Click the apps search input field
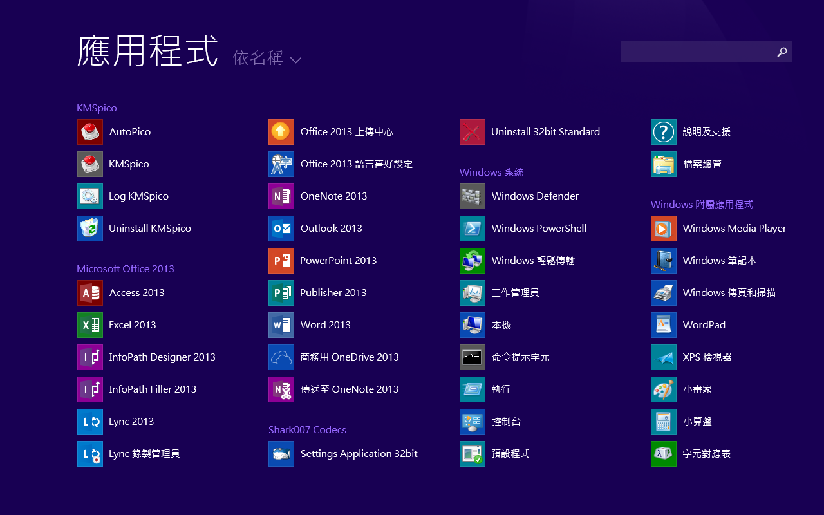Screen dimensions: 824x515 (697, 51)
